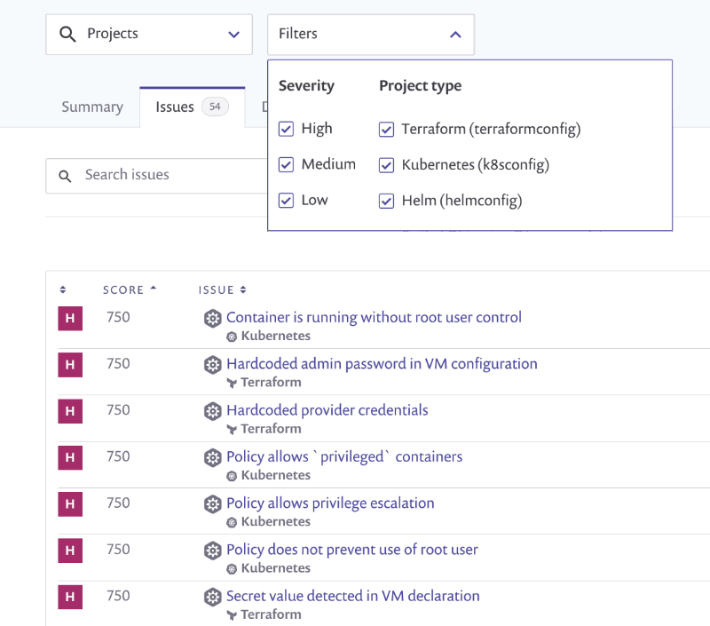Click the SCORE column sort arrow
This screenshot has width=710, height=626.
153,289
